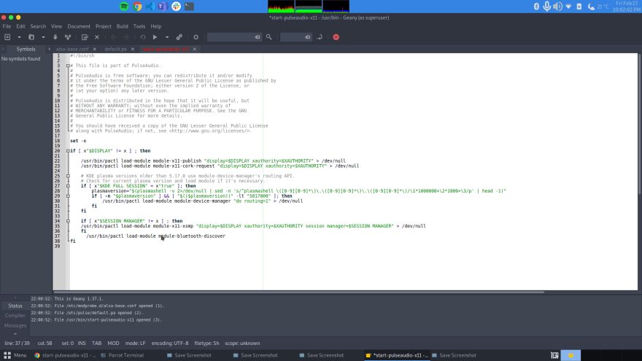Click the New file toolbar icon

7,37
